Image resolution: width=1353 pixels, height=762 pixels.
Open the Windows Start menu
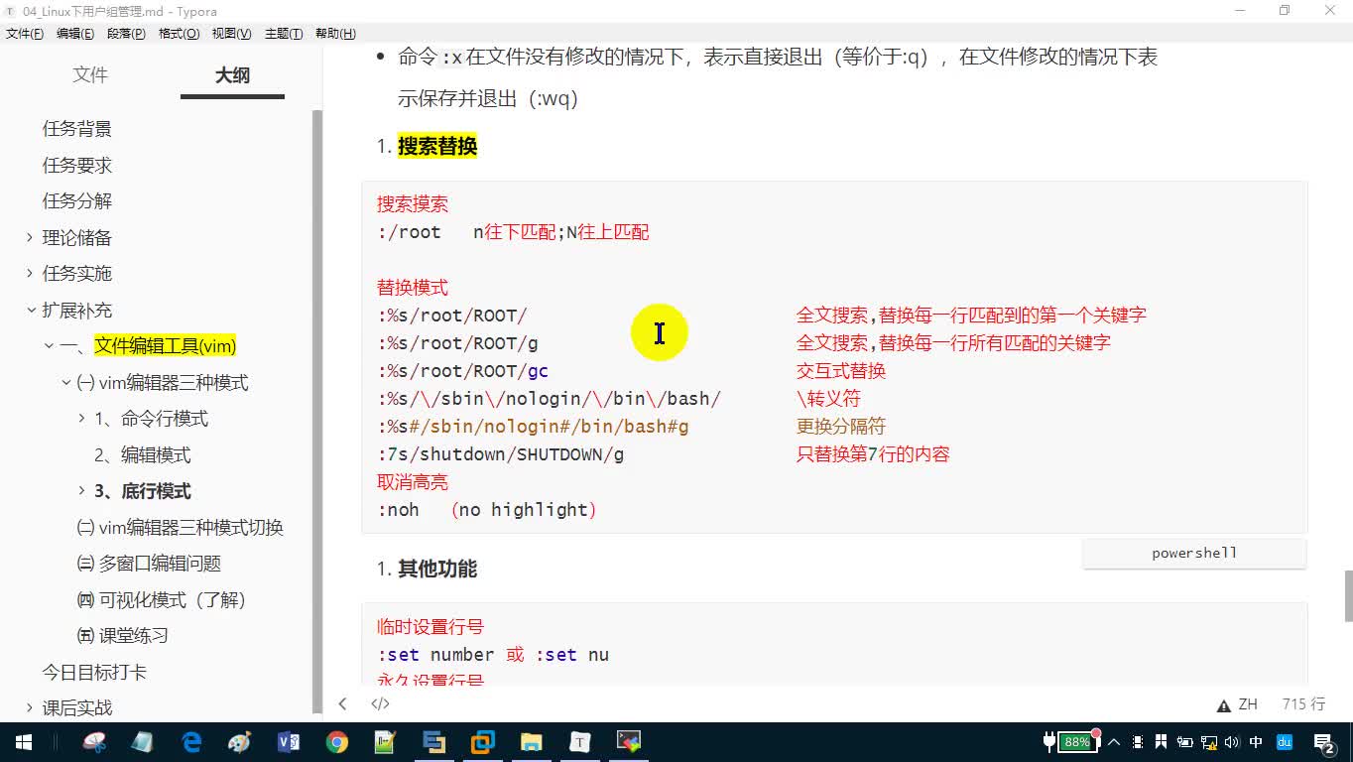(x=23, y=742)
